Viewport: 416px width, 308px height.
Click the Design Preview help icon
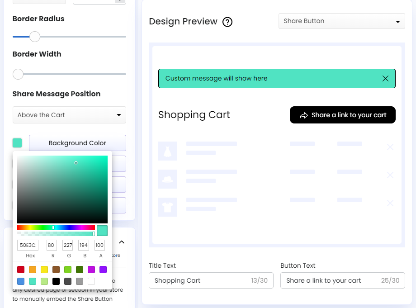point(227,22)
